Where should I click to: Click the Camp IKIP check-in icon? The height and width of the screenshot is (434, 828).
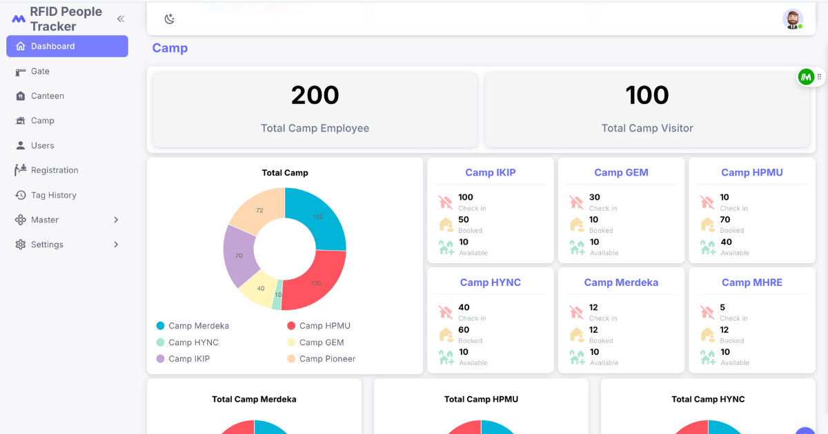(x=446, y=202)
